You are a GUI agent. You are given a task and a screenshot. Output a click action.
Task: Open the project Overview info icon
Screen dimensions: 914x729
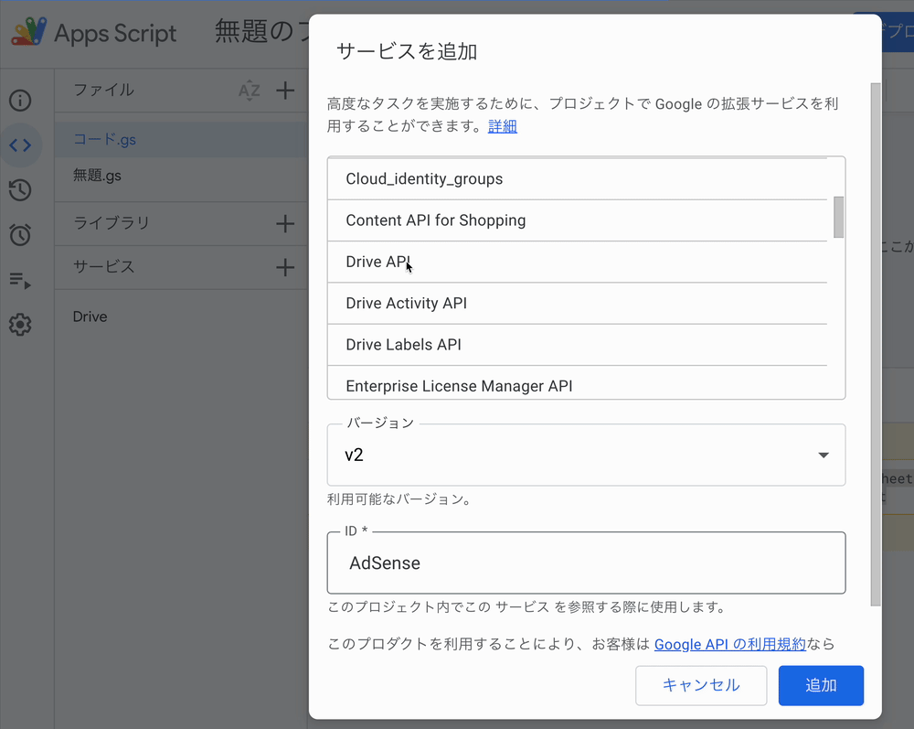click(x=20, y=101)
